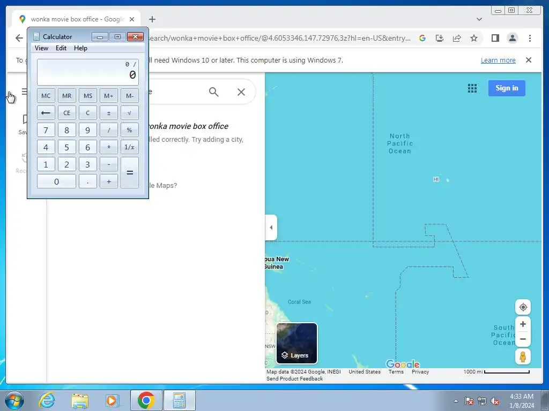Select the wonka movie box office tab
Screen dimensions: 549x411
click(x=76, y=19)
